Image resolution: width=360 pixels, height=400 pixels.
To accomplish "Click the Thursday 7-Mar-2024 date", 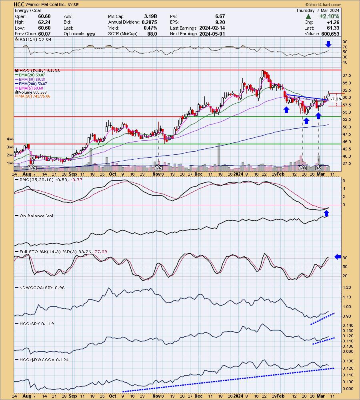I will 318,10.
